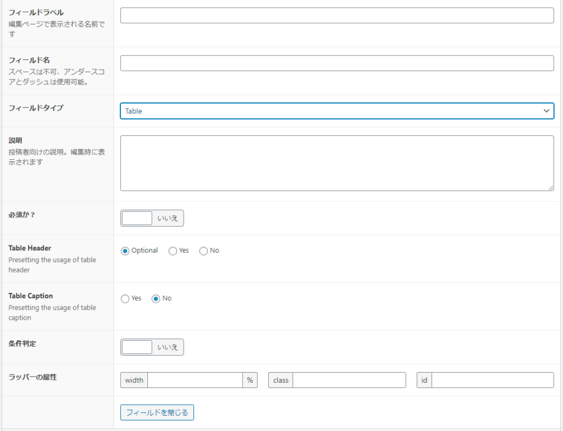Select Yes for Table Header
563x431 pixels.
(x=172, y=250)
